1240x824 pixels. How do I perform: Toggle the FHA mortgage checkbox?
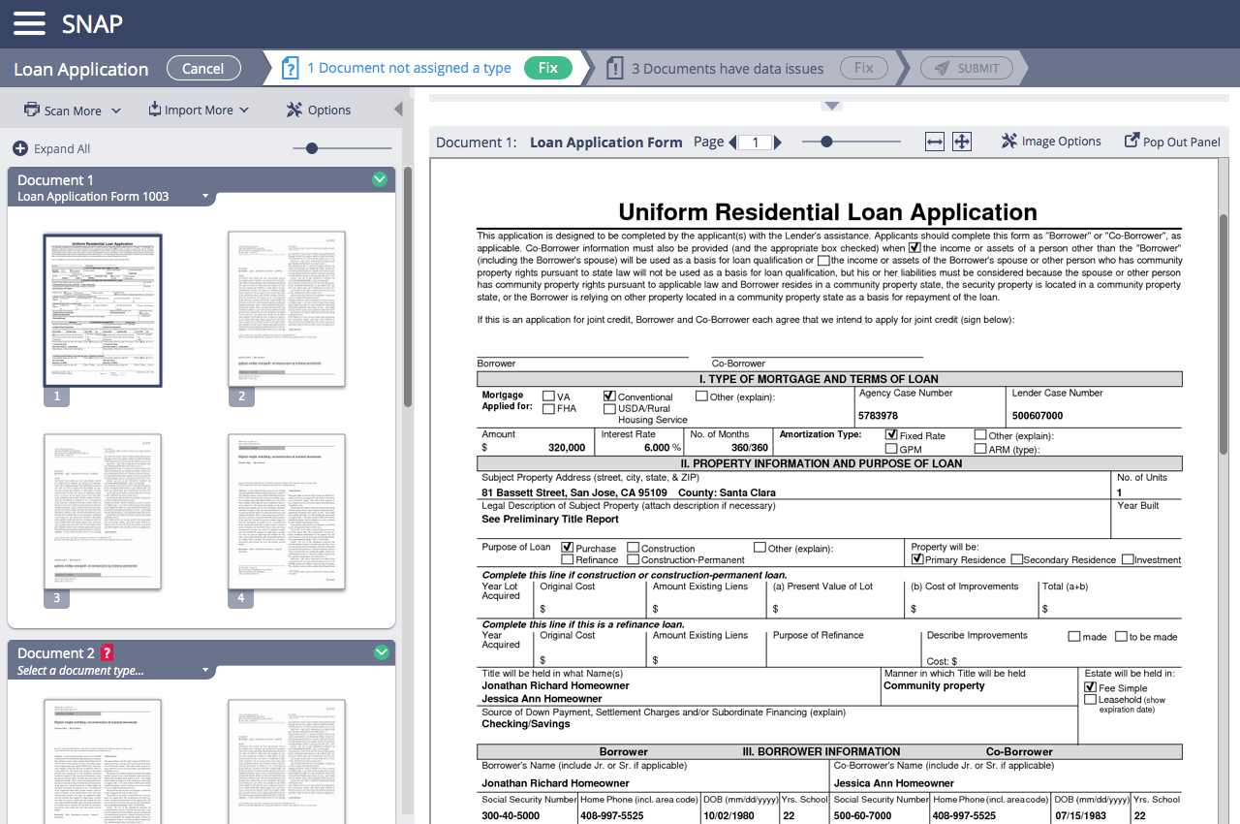pos(549,409)
